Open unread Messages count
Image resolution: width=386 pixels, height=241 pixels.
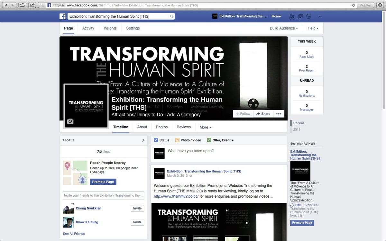tap(307, 107)
